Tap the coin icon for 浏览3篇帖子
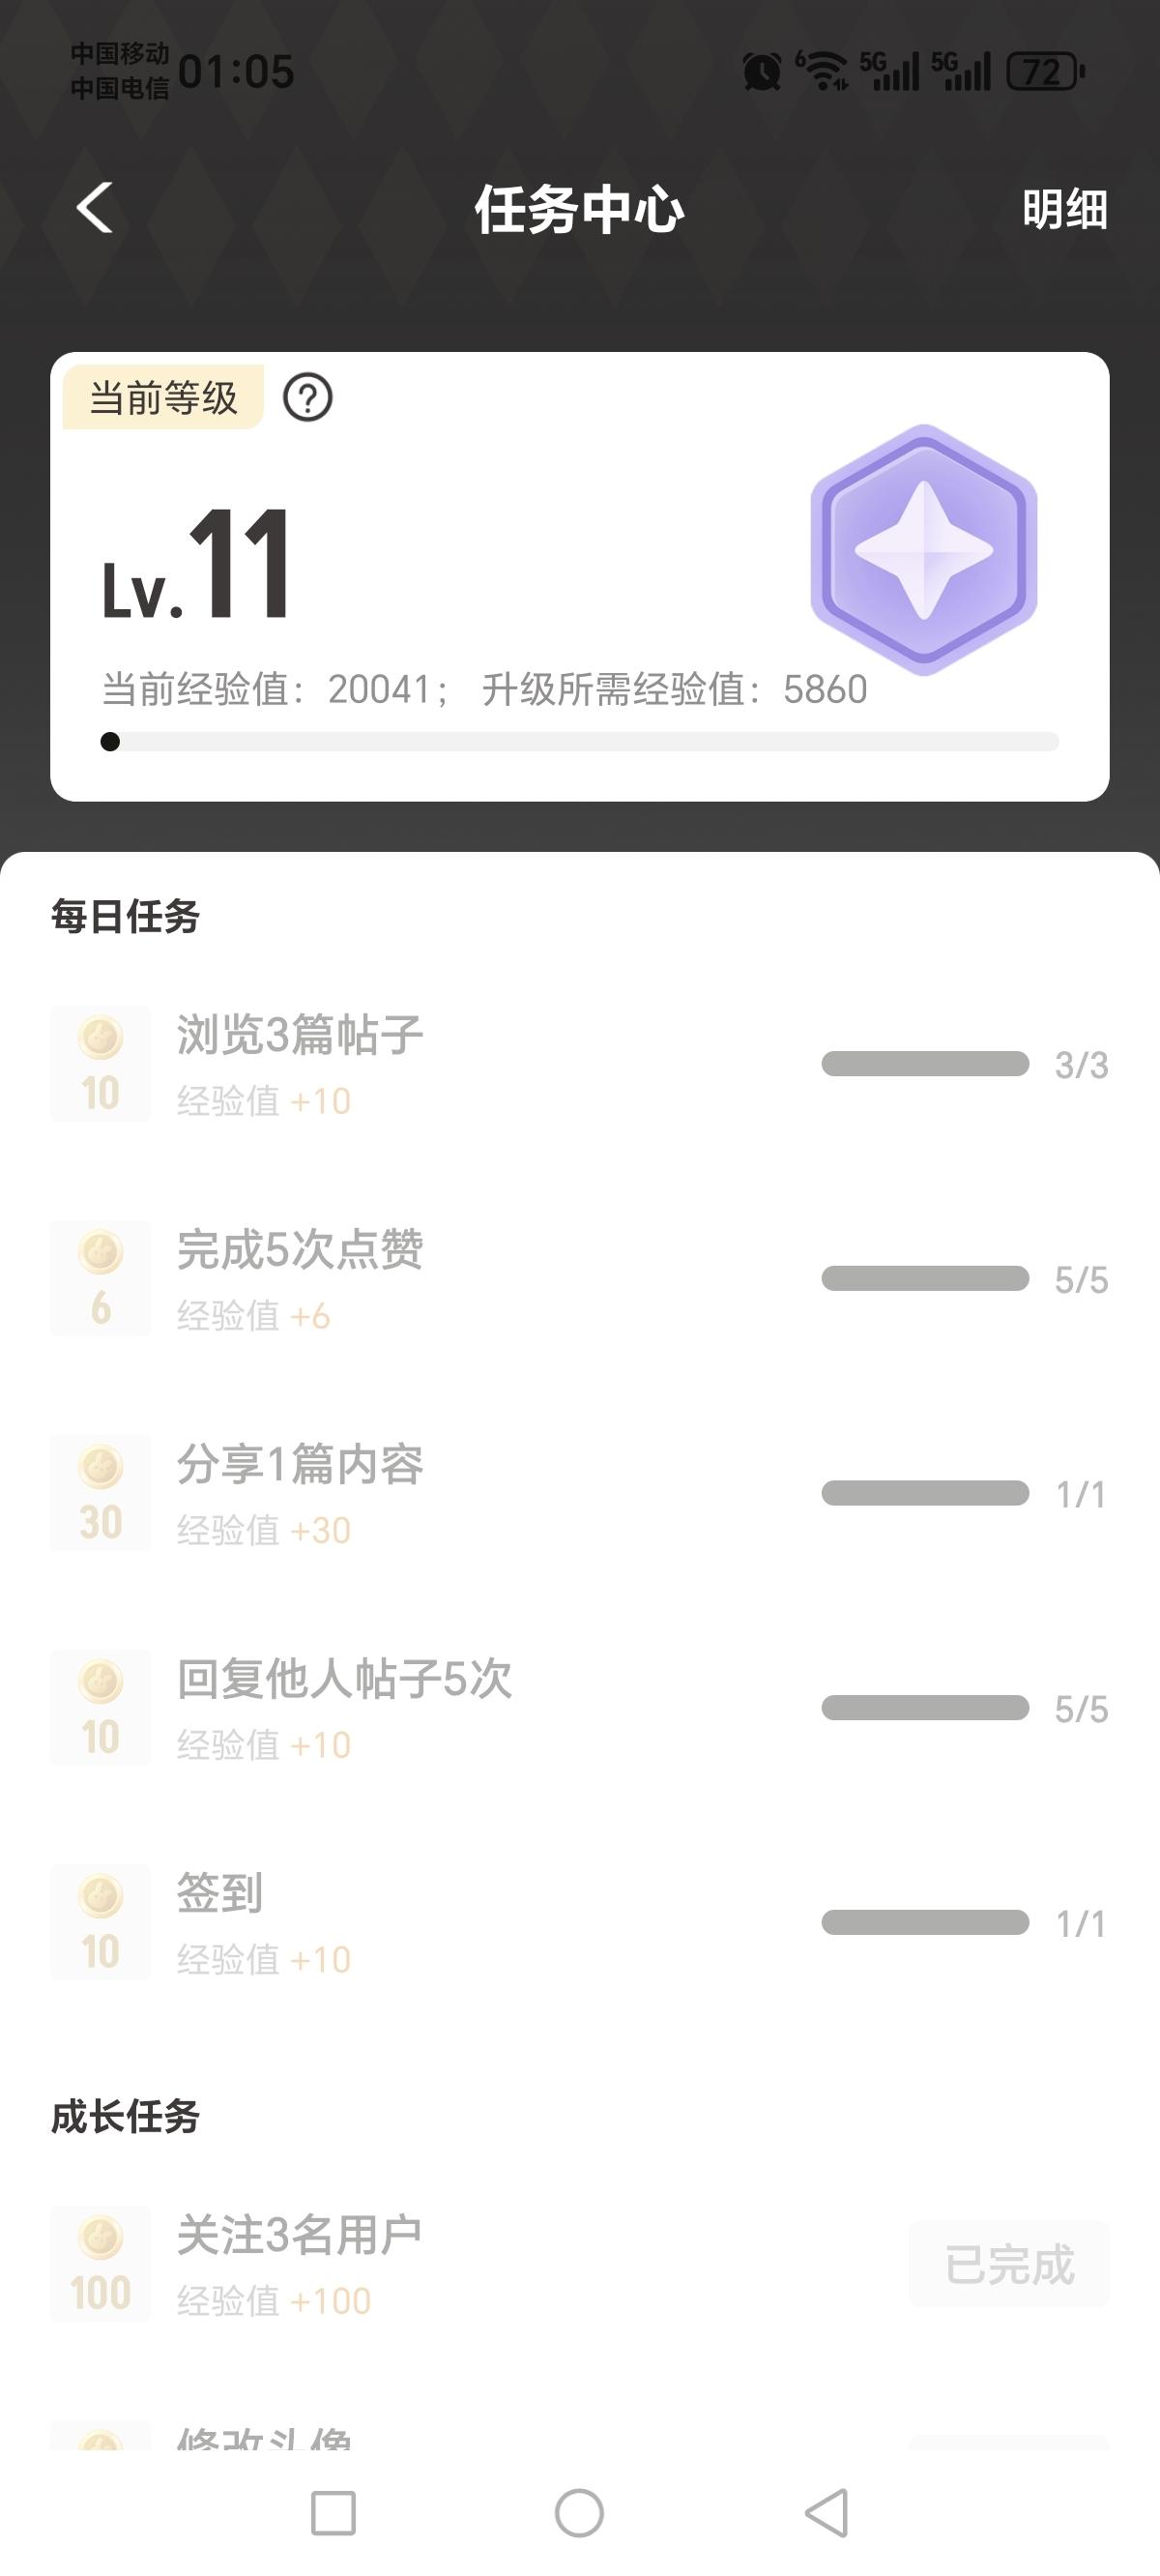Viewport: 1160px width, 2576px height. click(x=101, y=1063)
